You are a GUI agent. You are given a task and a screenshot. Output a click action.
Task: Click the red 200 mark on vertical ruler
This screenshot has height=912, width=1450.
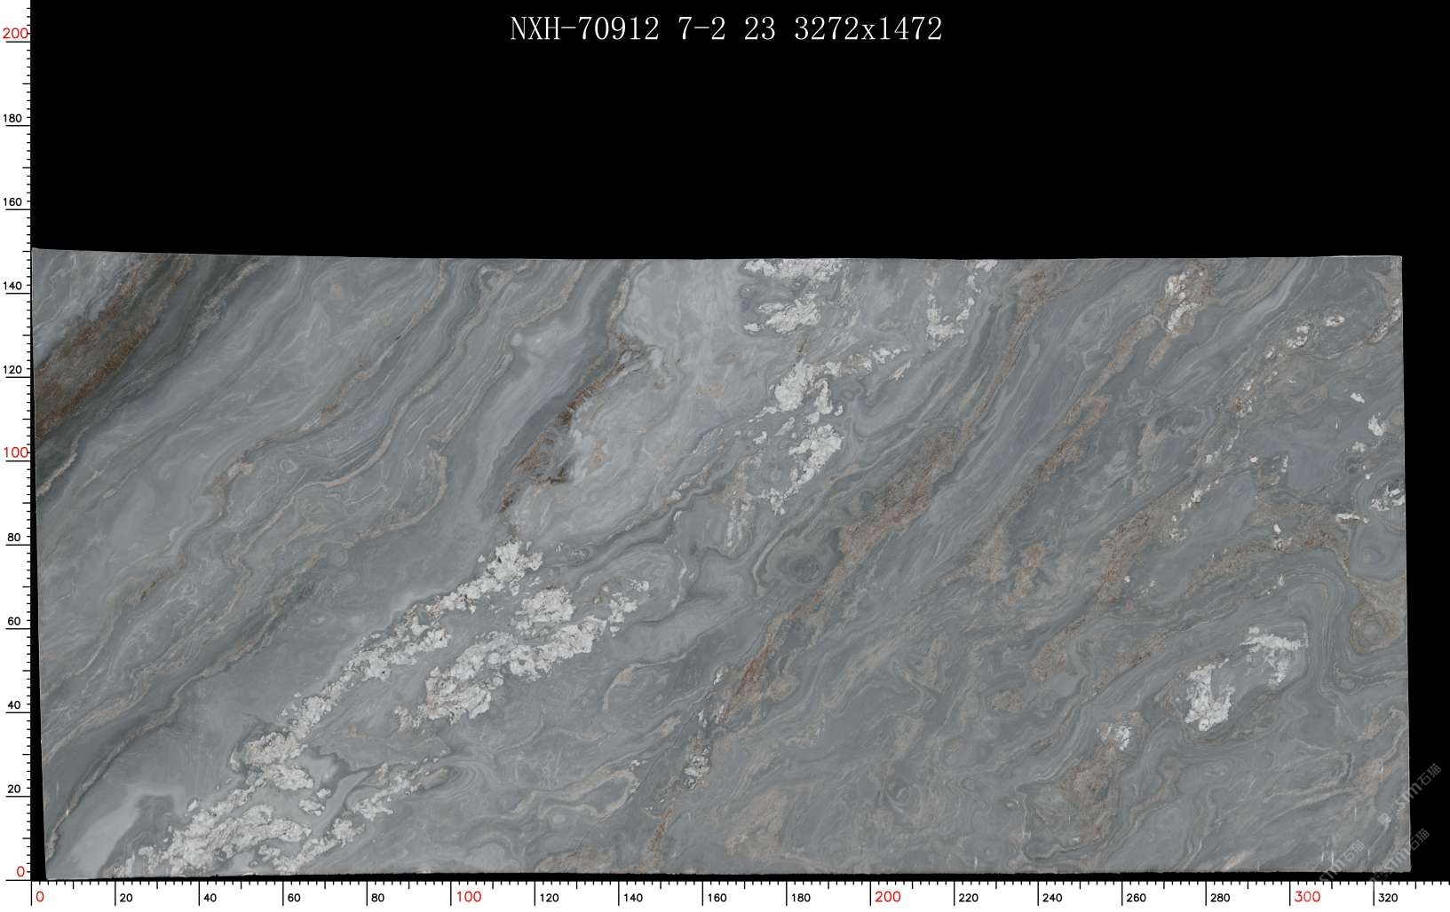click(x=15, y=34)
